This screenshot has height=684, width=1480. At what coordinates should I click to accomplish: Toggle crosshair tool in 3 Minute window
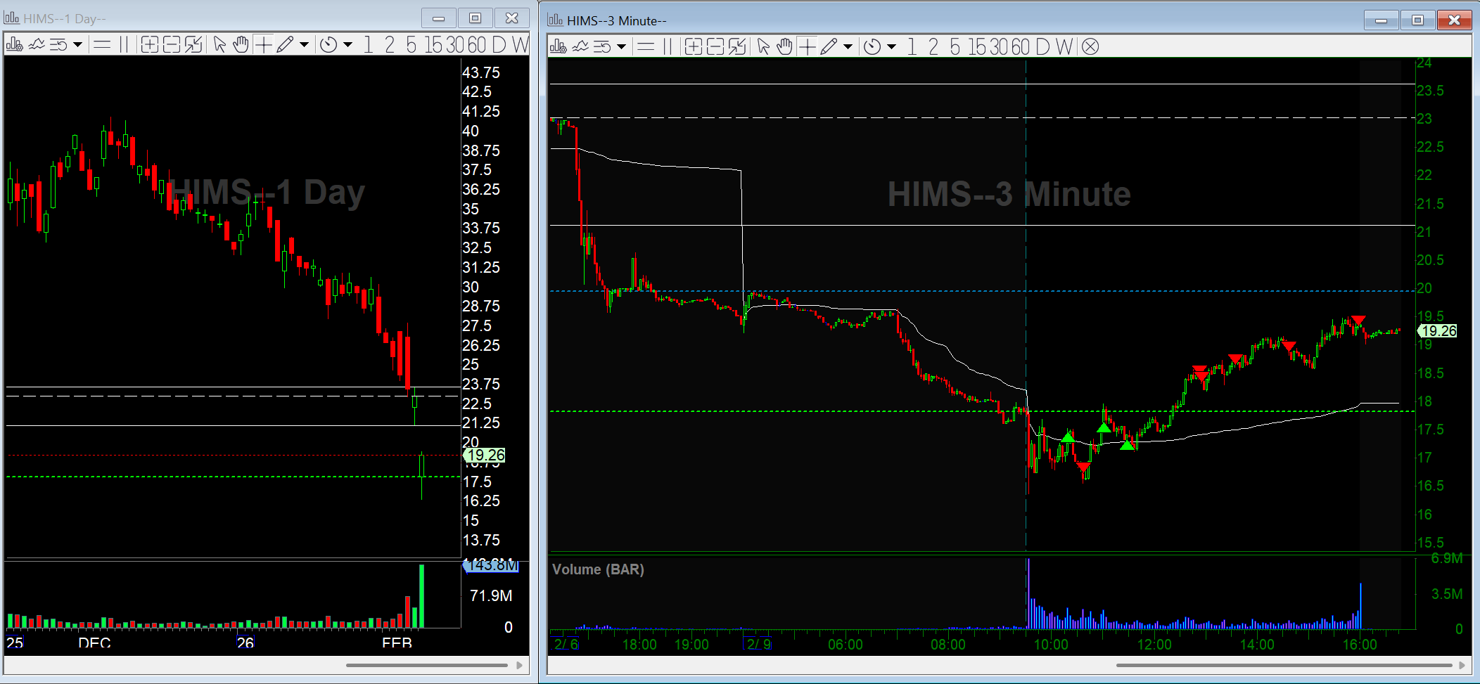click(x=807, y=46)
